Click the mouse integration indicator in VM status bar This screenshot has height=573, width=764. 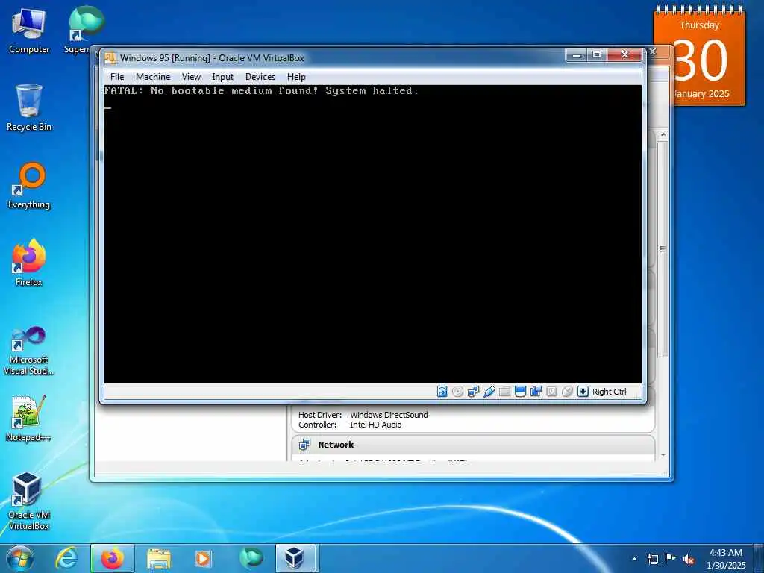(567, 392)
